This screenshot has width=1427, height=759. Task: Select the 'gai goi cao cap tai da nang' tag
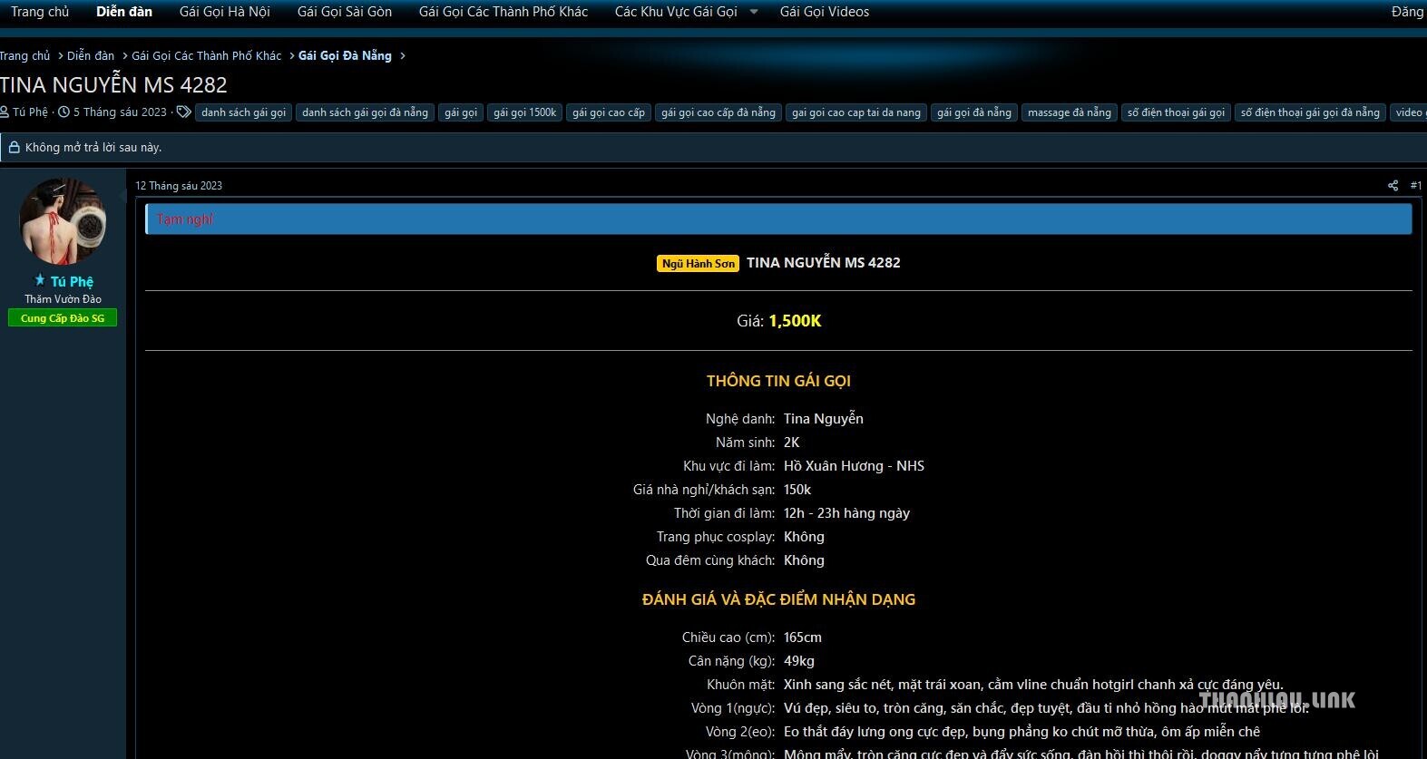coord(856,112)
